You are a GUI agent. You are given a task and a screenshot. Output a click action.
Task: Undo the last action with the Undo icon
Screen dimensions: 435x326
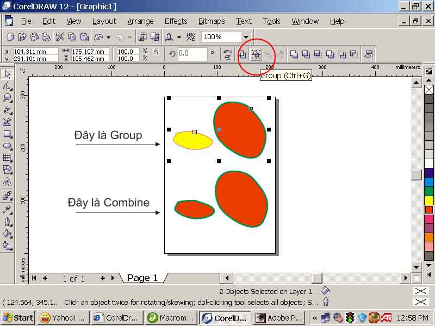click(98, 37)
